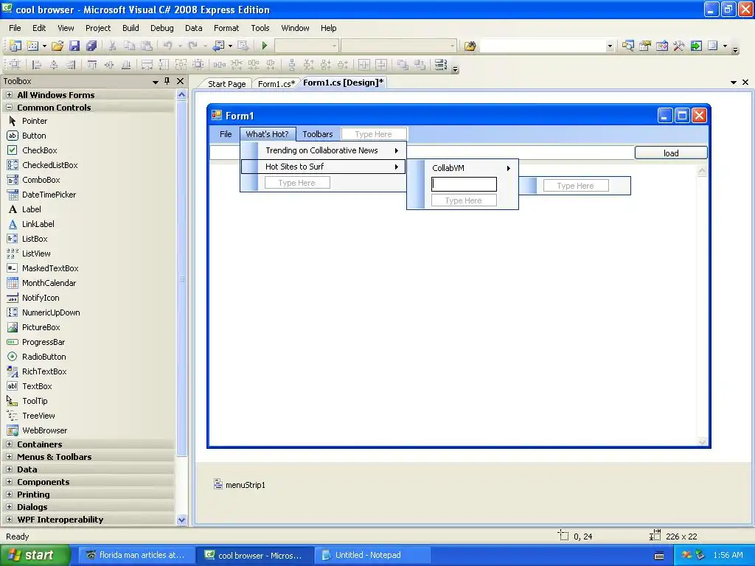Expand the Data toolbox group
The image size is (755, 566).
tap(9, 469)
